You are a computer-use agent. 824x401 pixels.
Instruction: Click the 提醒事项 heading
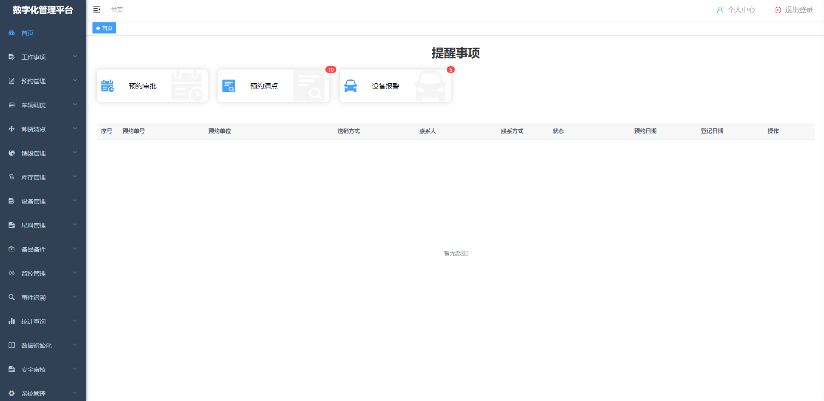coord(456,53)
